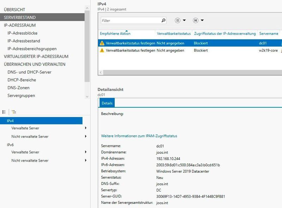282x208 pixels.
Task: Switch to hierarchical tree view icon at bottom-left
Action: coord(13,111)
